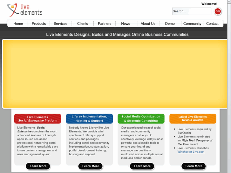Open the Winchester-Live.com link
Screen dimensions: 231x173
[x=191, y=152]
